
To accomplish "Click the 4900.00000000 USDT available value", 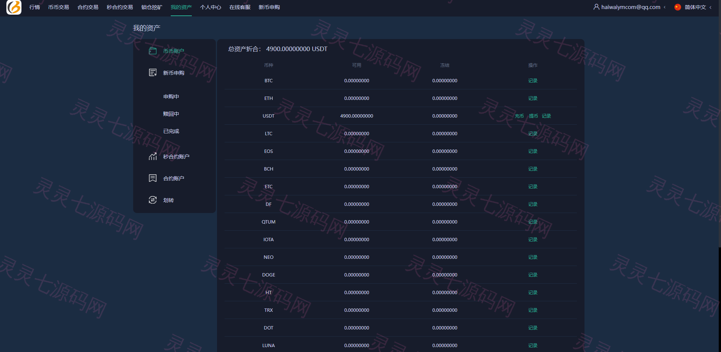I will pyautogui.click(x=357, y=116).
